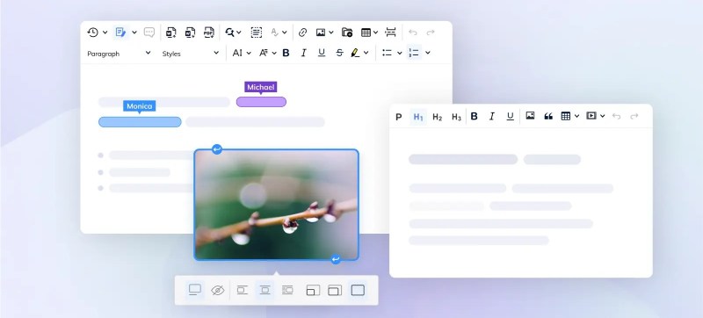Screen dimensions: 703x318
Task: Open numbered list style arrow
Action: (428, 53)
